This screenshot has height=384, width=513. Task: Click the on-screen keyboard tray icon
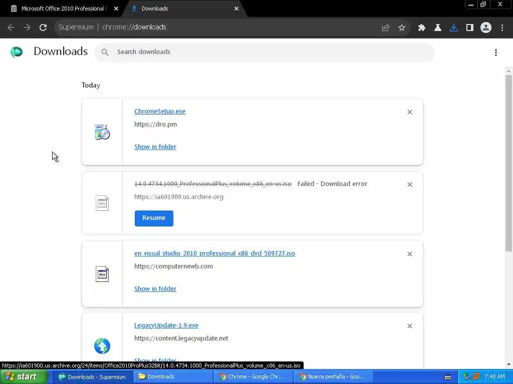point(448,377)
